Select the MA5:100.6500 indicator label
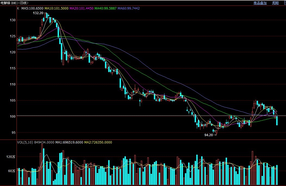The height and width of the screenshot is (186, 286). pyautogui.click(x=32, y=8)
